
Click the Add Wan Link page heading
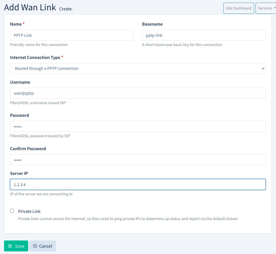[x=30, y=7]
